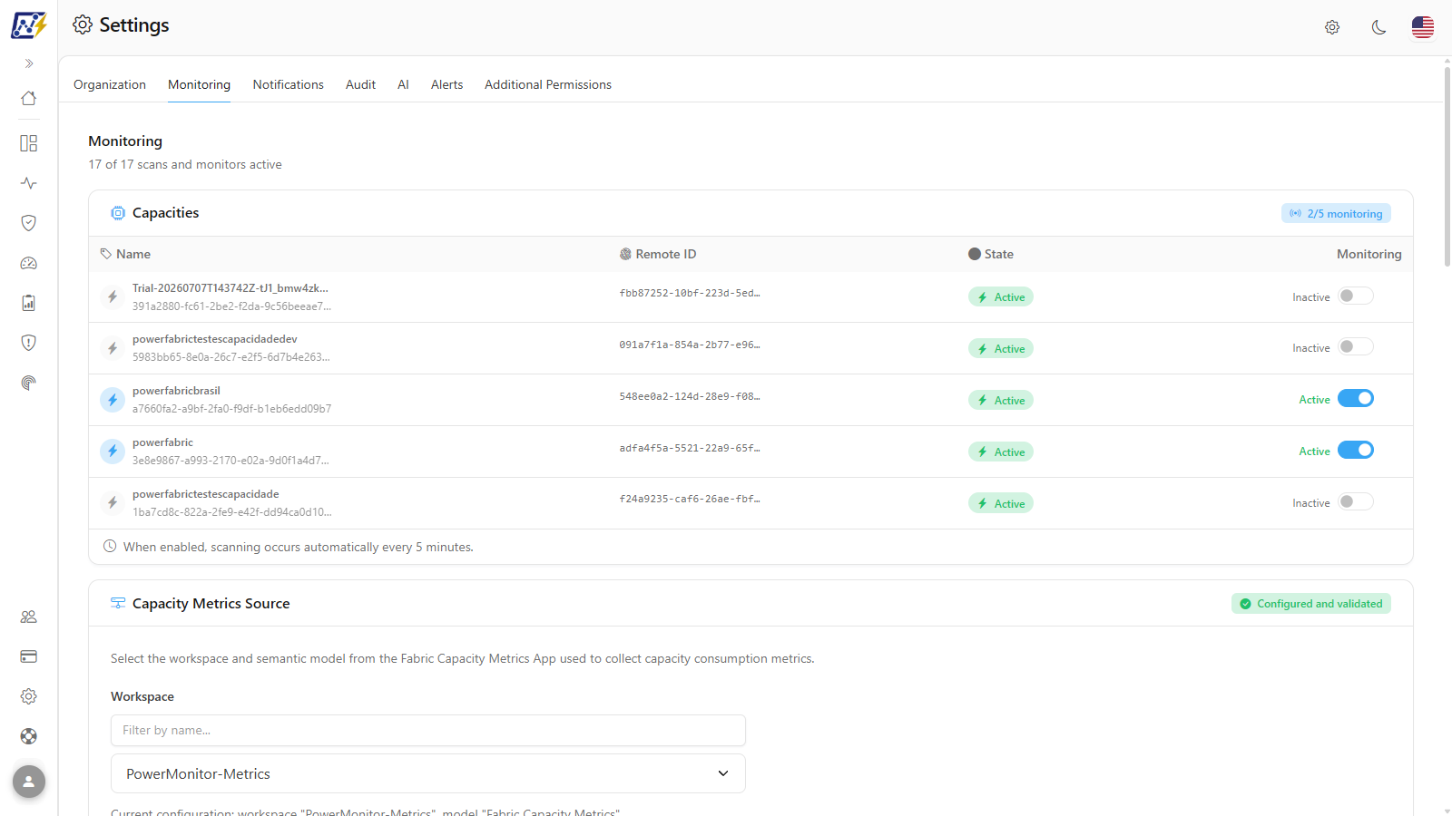1452x816 pixels.
Task: Enable monitoring for powerfabrictestescapacidade
Action: coord(1356,501)
